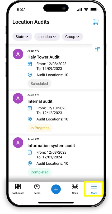Click the Asset #71 label
The image size is (112, 214).
[33, 95]
